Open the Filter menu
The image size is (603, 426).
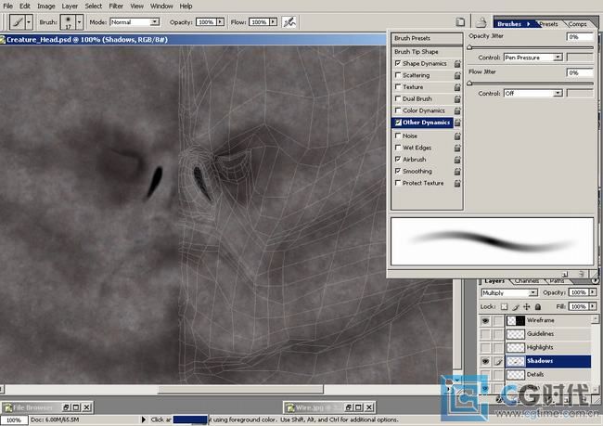(116, 6)
